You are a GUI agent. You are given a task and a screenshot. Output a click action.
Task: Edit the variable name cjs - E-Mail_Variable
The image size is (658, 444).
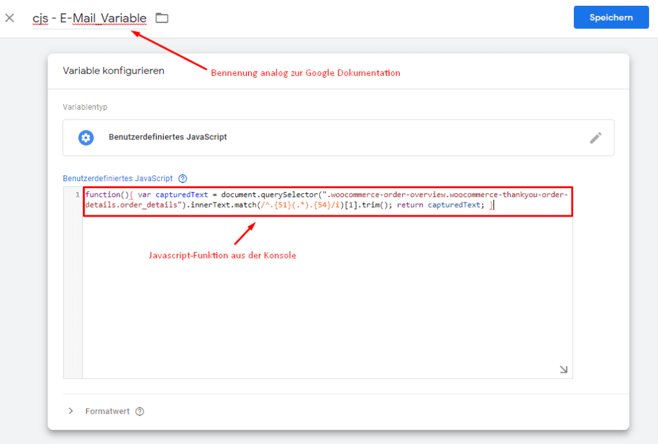pyautogui.click(x=89, y=19)
